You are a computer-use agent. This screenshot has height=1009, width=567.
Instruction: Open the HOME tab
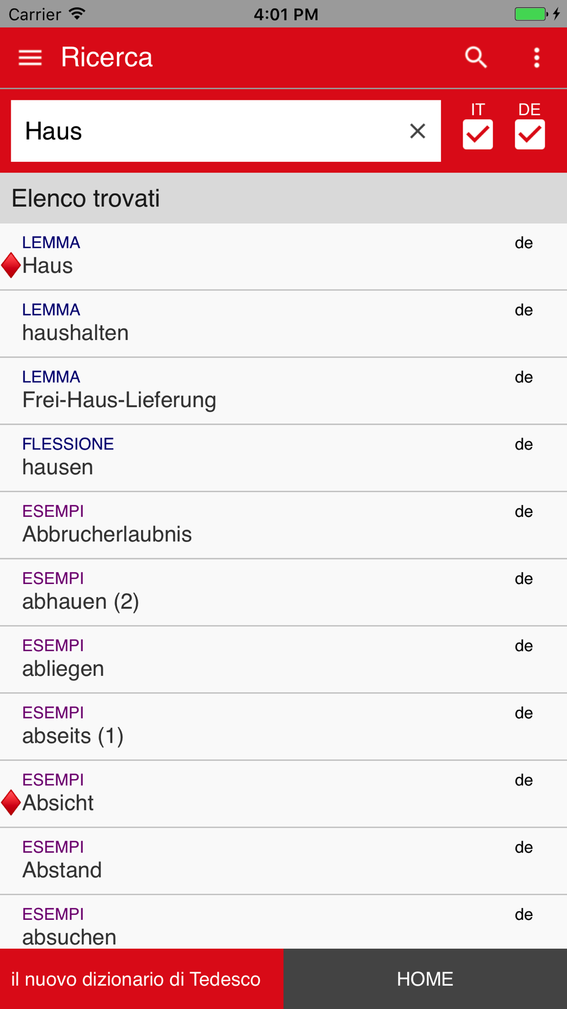pyautogui.click(x=425, y=979)
